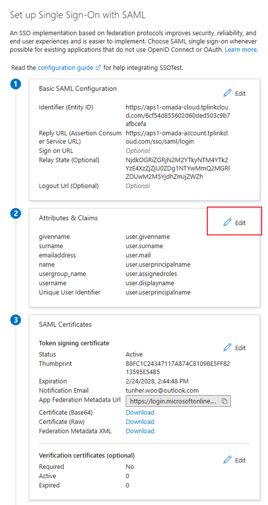Click the Active status value
The height and width of the screenshot is (505, 268).
click(x=135, y=354)
